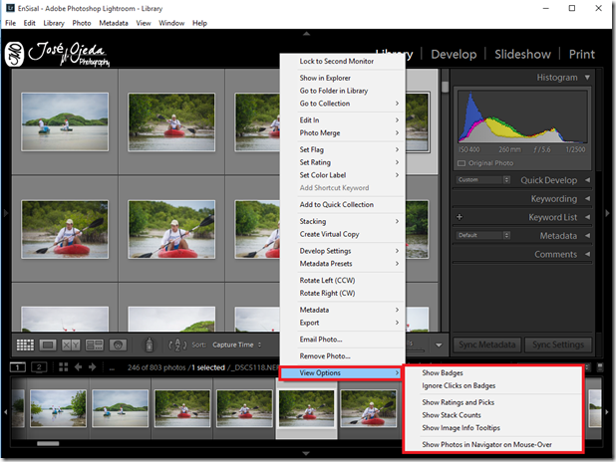
Task: Switch to Print module
Action: [x=582, y=54]
